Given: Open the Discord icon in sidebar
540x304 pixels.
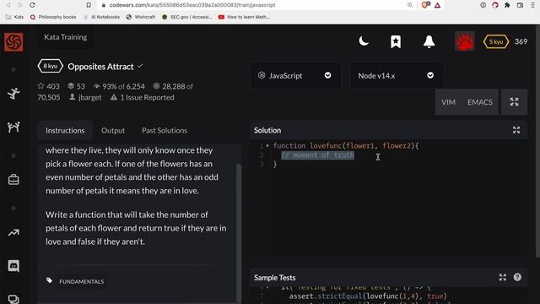Looking at the screenshot, I should pos(13,266).
